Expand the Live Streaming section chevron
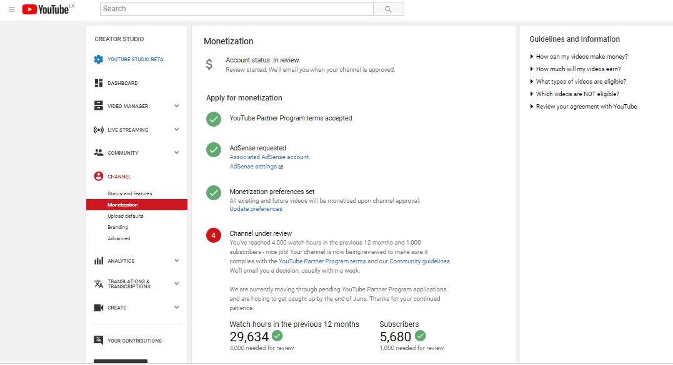This screenshot has width=673, height=365. (x=176, y=129)
